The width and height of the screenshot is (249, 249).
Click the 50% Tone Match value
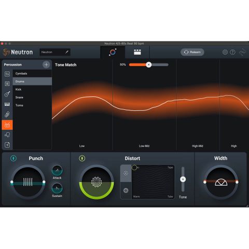pyautogui.click(x=123, y=65)
